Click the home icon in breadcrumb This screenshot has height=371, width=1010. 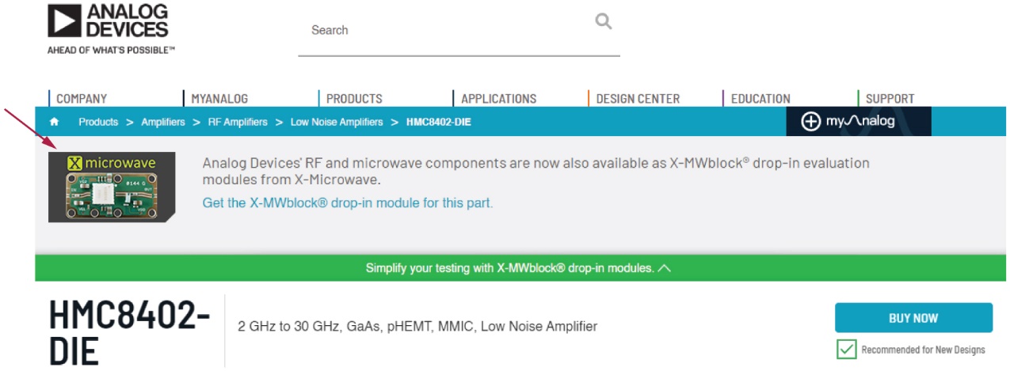click(x=54, y=122)
